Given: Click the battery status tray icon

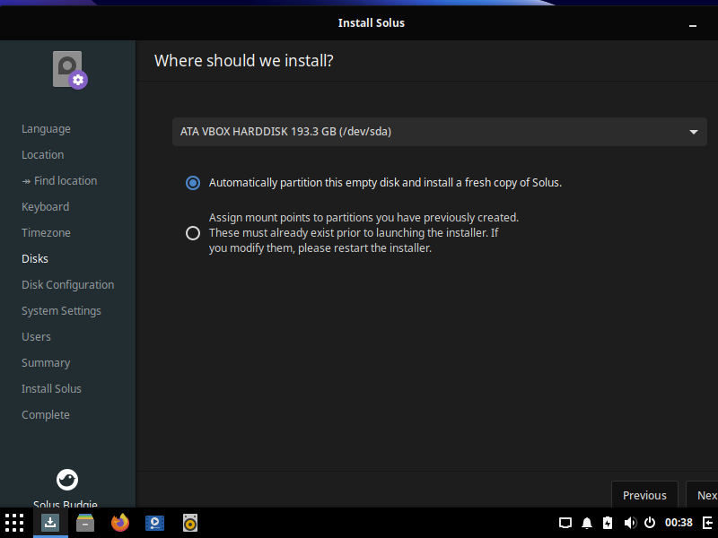Looking at the screenshot, I should coord(608,523).
